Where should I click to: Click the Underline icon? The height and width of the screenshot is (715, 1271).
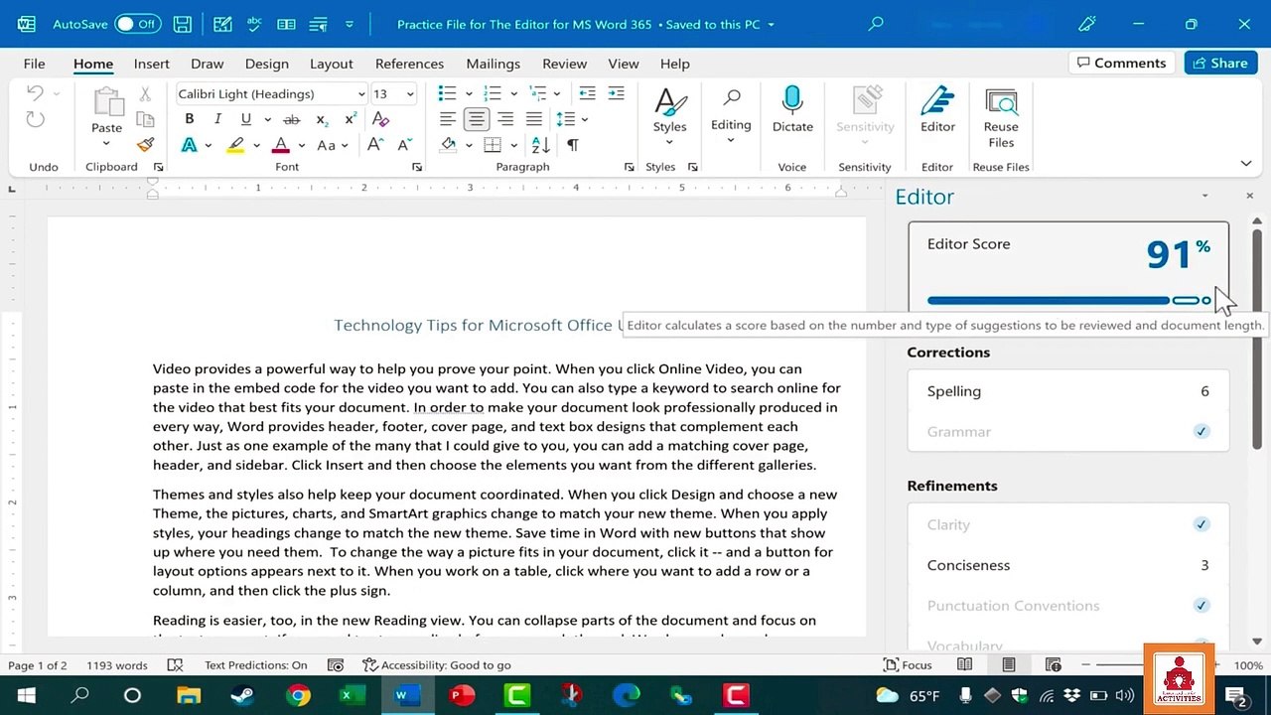[x=245, y=119]
